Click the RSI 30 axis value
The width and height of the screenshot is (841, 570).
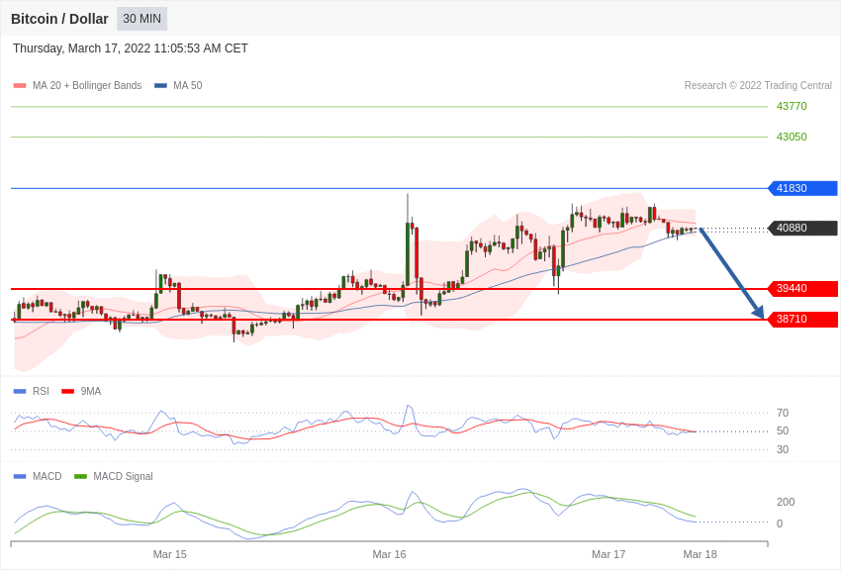pos(783,449)
